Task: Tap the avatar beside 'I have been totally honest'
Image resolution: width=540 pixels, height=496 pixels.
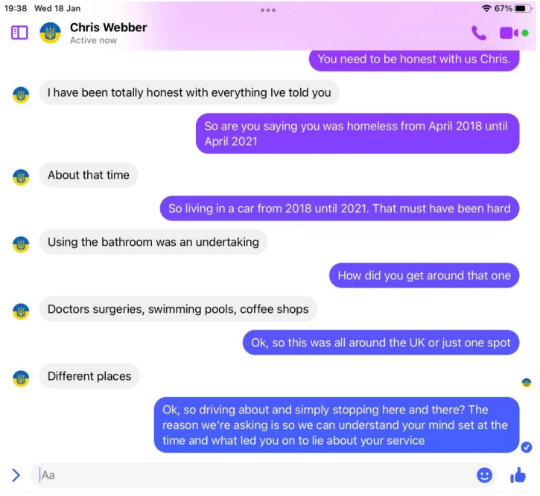Action: point(21,95)
